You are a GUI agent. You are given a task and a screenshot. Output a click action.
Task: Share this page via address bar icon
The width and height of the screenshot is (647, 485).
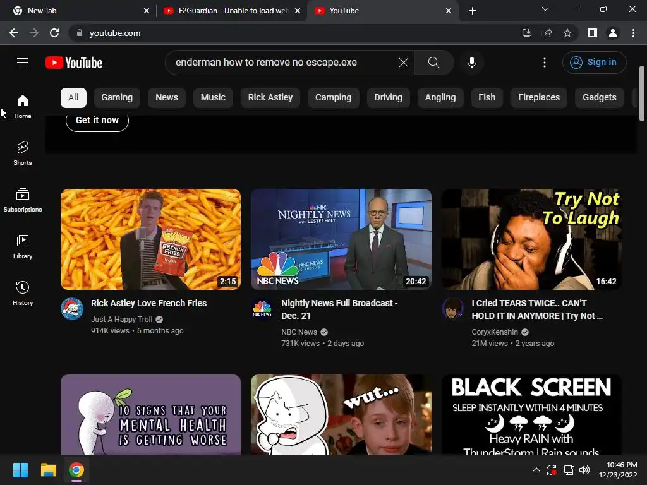point(547,33)
